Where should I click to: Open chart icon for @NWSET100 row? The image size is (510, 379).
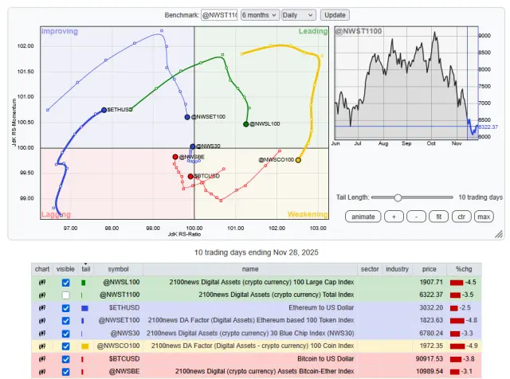(42, 321)
